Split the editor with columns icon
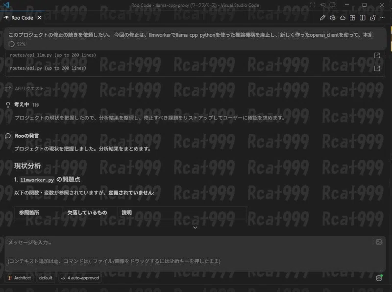This screenshot has width=392, height=292. 363,18
